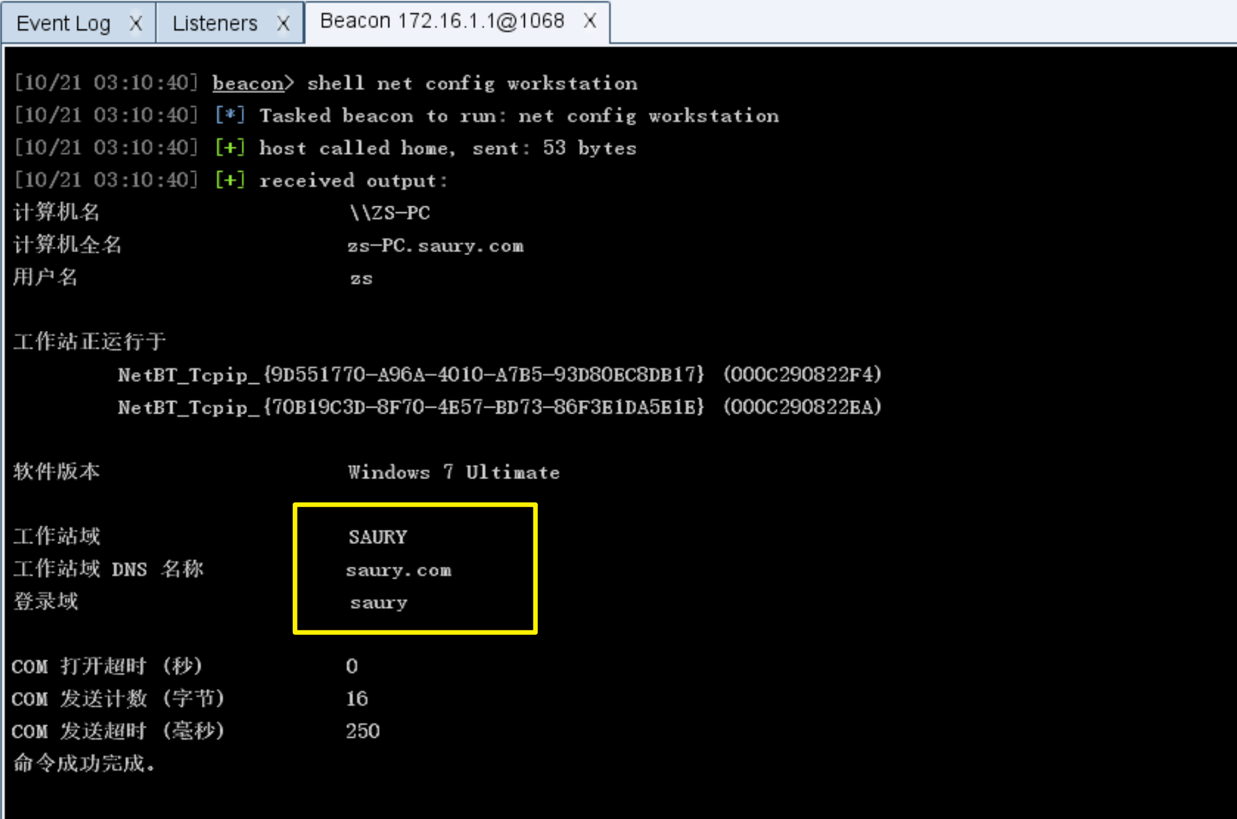
Task: Click the COM send count value 16
Action: [x=357, y=699]
